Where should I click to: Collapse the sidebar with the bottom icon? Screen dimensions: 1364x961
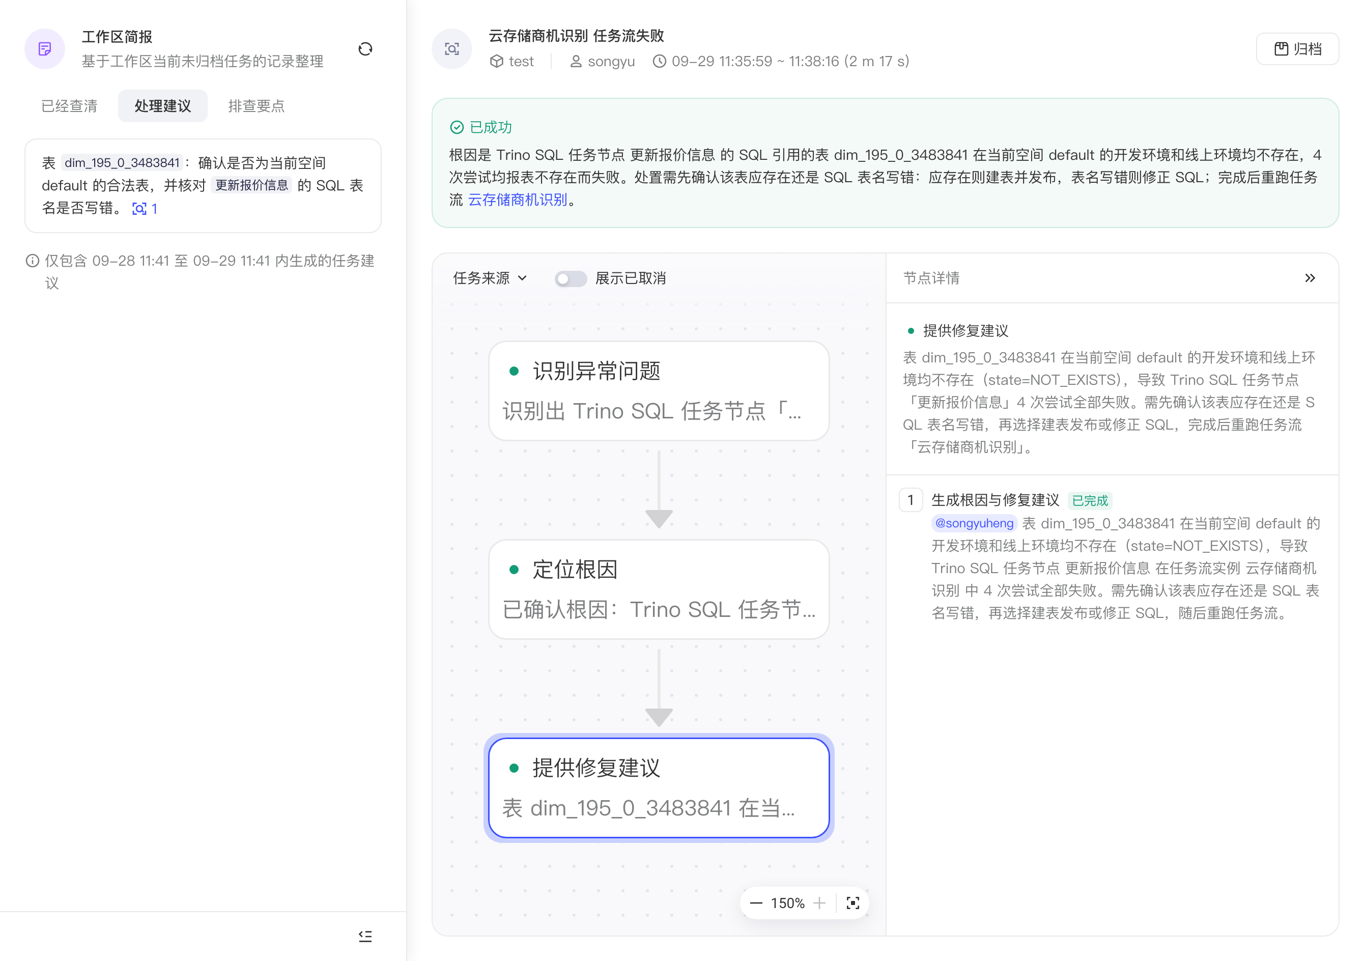365,937
